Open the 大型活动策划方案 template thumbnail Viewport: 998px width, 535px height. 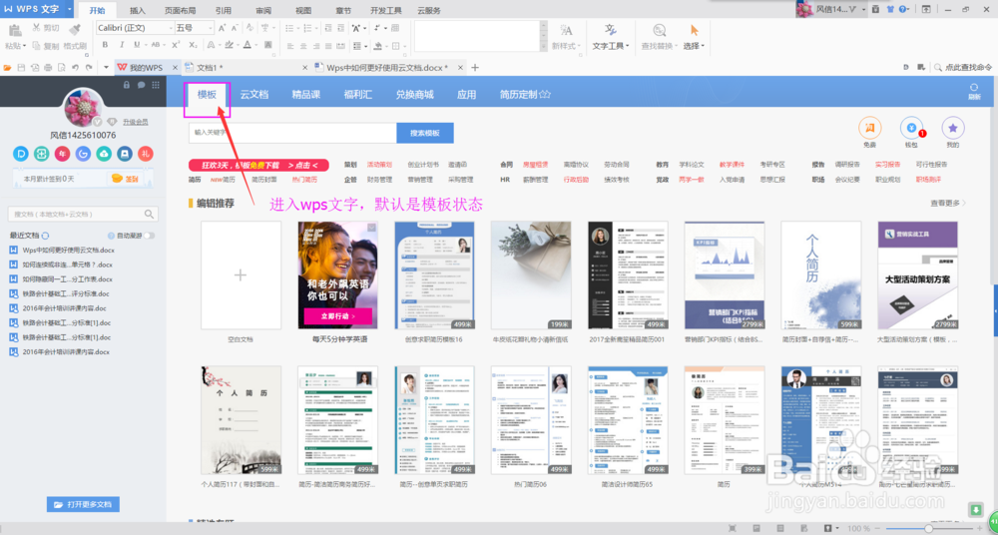[x=917, y=275]
